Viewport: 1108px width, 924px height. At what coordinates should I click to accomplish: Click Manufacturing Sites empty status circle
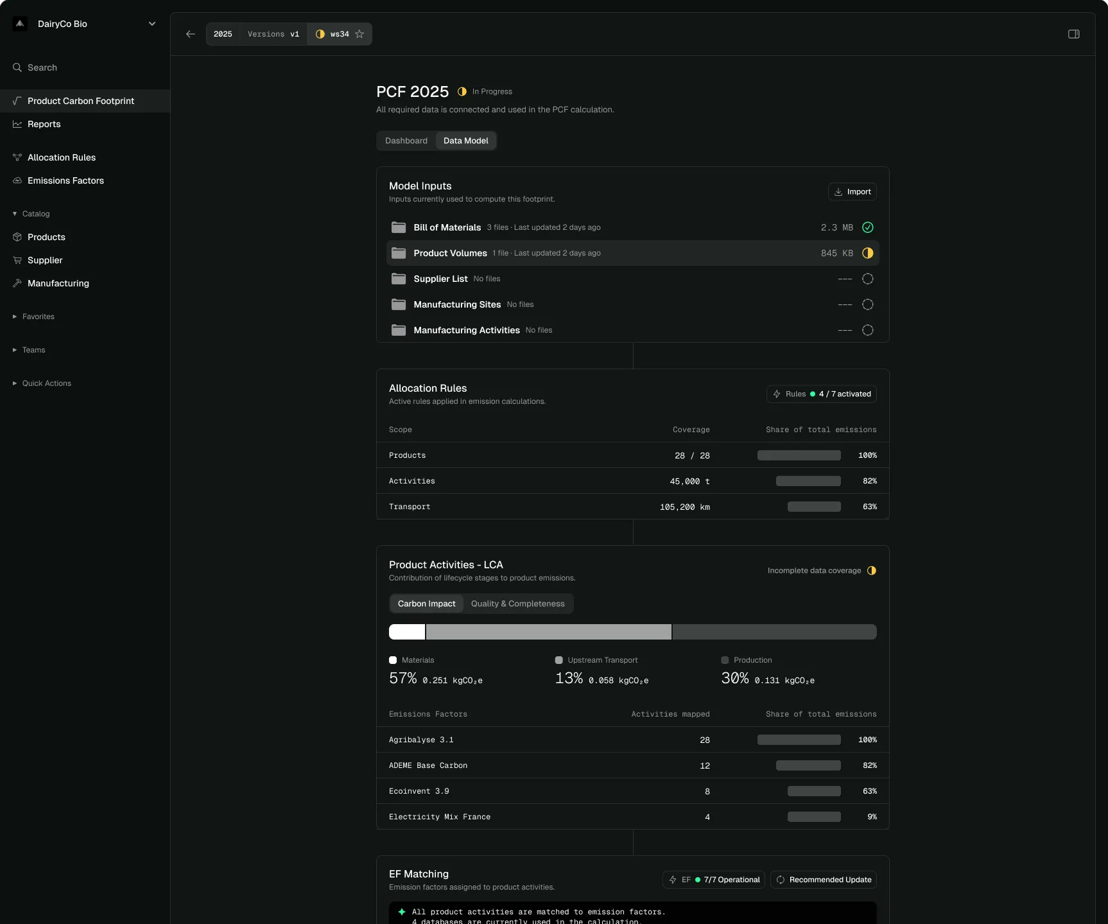(x=868, y=304)
